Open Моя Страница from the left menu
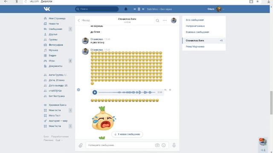The image size is (273, 153). 57,18
